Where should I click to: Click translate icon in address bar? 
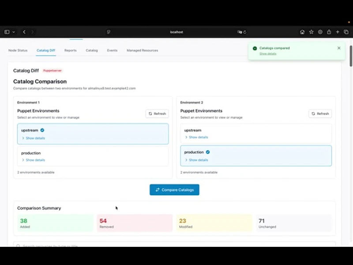[x=240, y=32]
